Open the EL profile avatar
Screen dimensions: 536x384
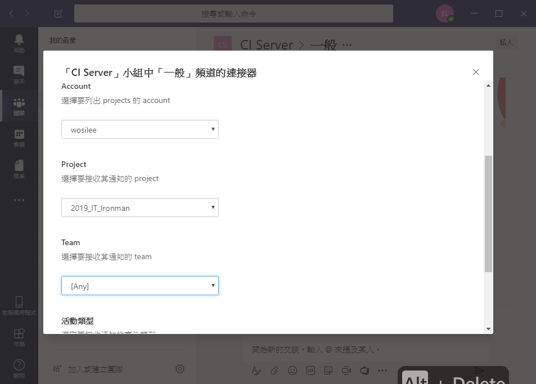point(444,13)
